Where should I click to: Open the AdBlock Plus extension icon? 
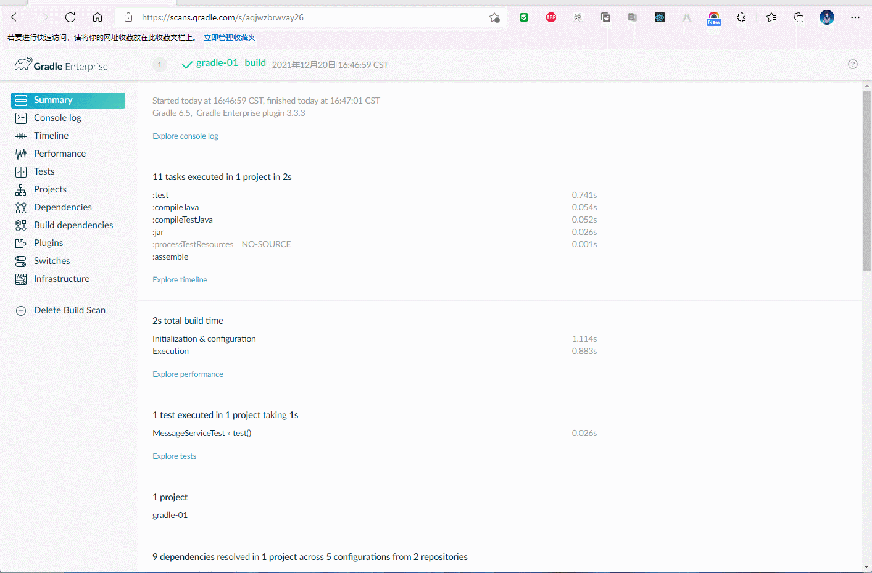[x=551, y=17]
